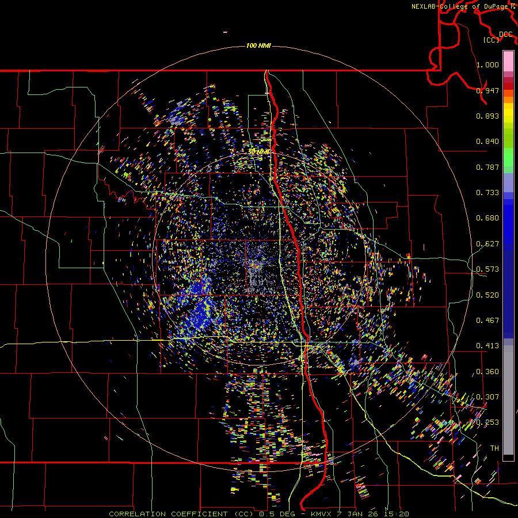Viewport: 518px width, 518px height.
Task: Click the 0.307 legend value
Action: pos(487,397)
